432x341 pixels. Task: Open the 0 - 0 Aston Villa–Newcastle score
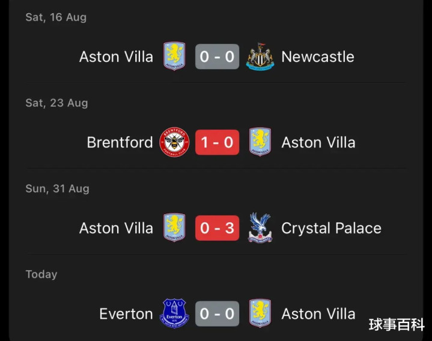tap(217, 57)
